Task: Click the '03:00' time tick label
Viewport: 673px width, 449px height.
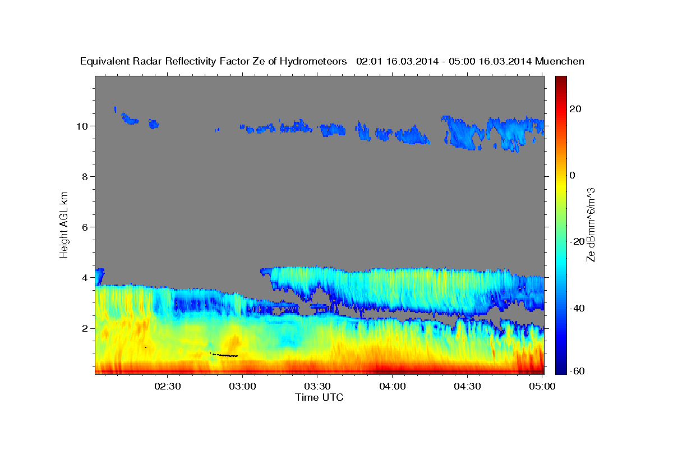Action: (243, 386)
